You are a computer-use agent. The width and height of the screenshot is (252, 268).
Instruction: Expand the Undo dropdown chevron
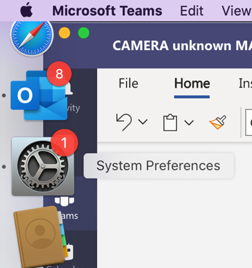143,122
